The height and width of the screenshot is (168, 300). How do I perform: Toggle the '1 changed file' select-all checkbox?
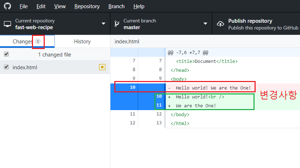point(6,54)
